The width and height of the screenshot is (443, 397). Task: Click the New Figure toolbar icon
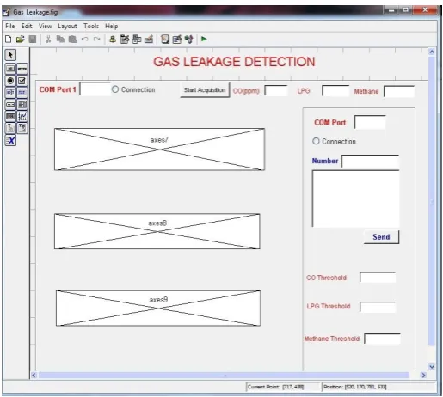tap(9, 39)
